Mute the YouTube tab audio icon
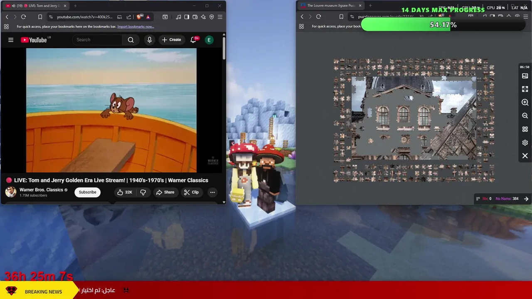The height and width of the screenshot is (299, 532). coord(14,6)
